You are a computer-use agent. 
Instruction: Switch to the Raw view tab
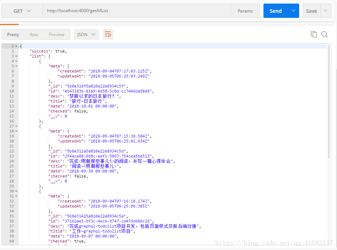pos(34,34)
